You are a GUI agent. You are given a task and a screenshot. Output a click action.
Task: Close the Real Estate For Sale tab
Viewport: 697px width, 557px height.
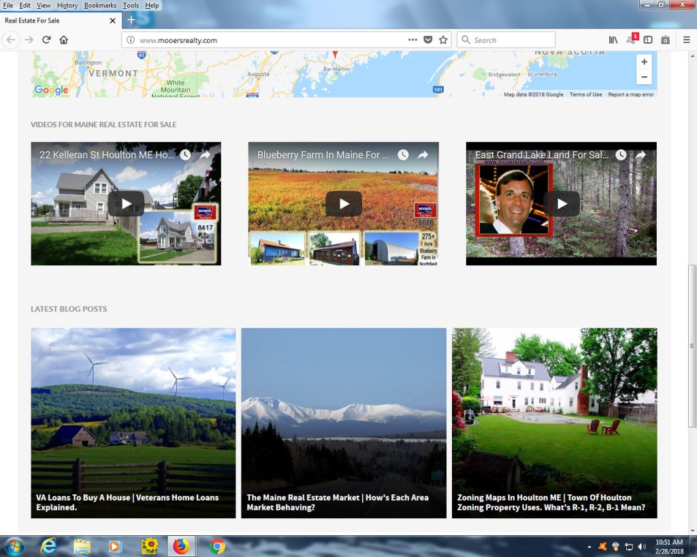pyautogui.click(x=112, y=20)
